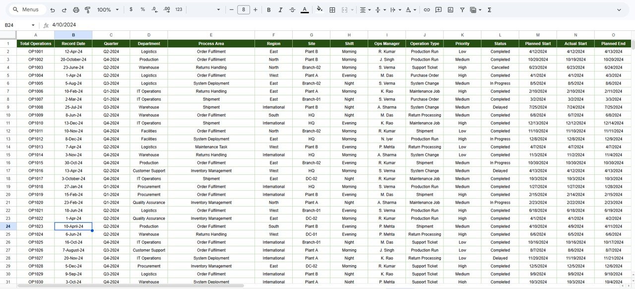This screenshot has width=635, height=289.
Task: Open the functions menu via sigma button
Action: click(489, 9)
